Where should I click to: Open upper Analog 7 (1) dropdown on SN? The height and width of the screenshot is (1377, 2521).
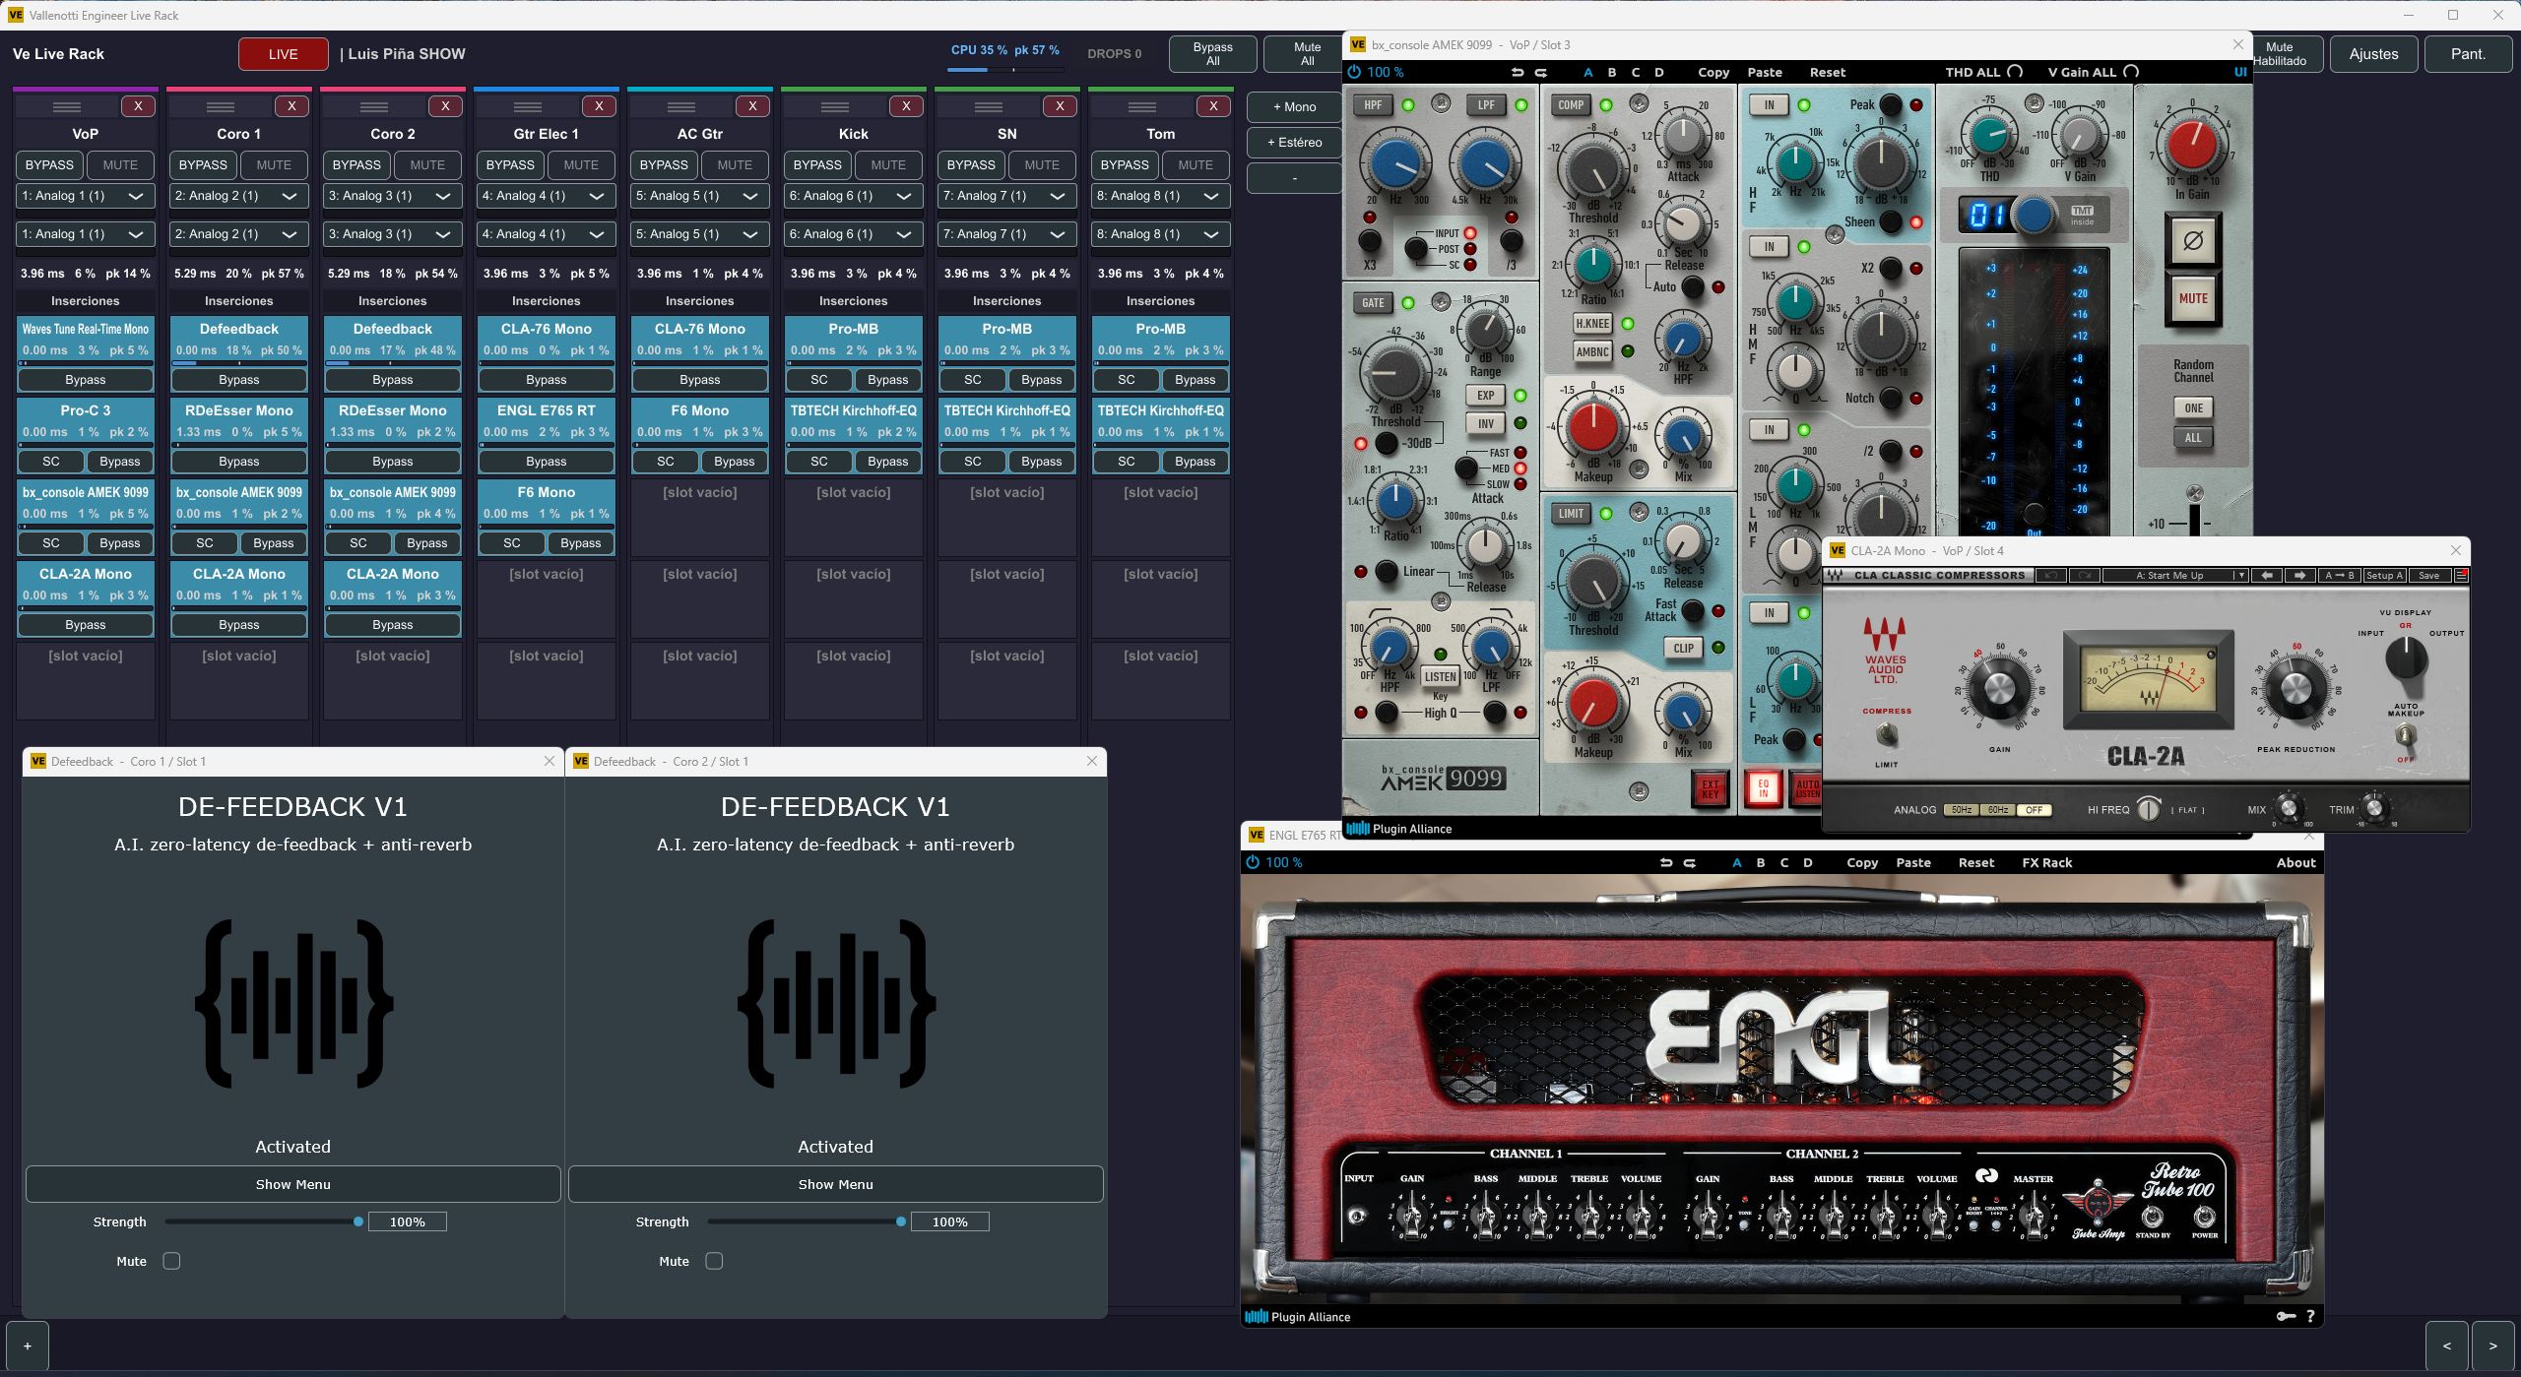pyautogui.click(x=1006, y=197)
